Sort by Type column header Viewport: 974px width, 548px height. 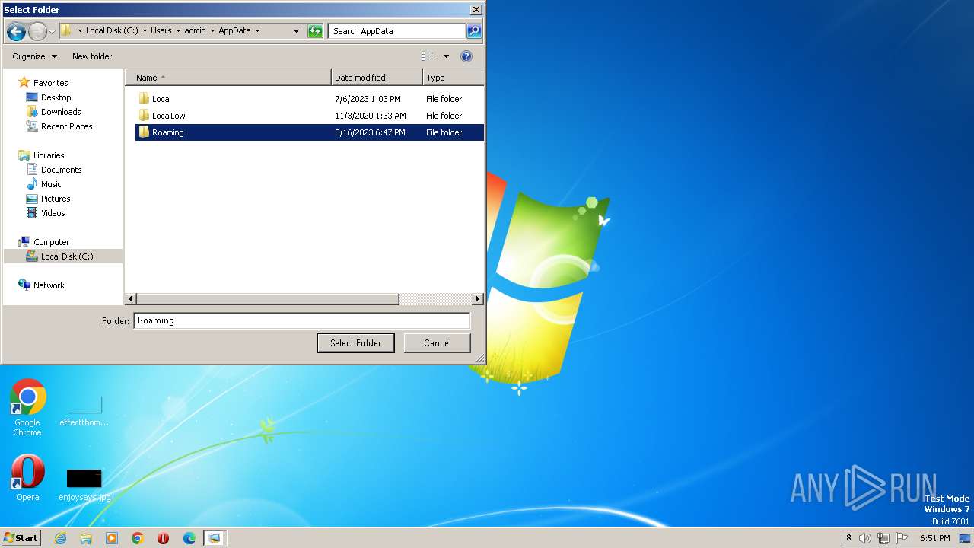click(453, 78)
